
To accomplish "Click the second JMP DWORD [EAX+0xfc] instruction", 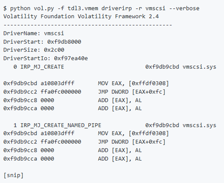I will click(x=132, y=142).
